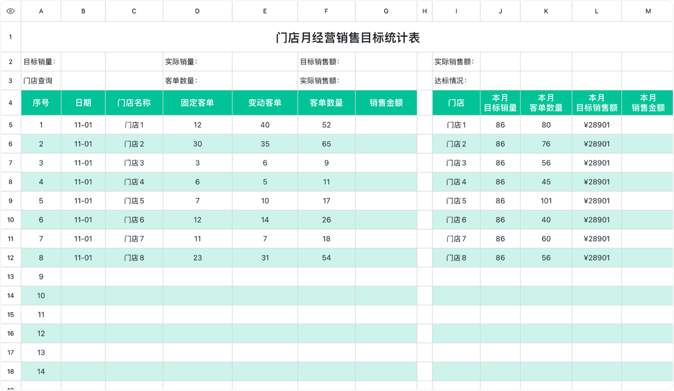Click the eye icon in the corner
Image resolution: width=674 pixels, height=391 pixels.
[x=11, y=11]
